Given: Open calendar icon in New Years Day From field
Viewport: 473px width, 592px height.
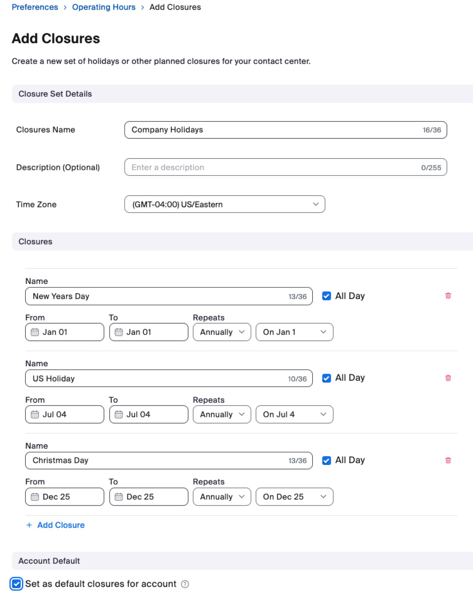Looking at the screenshot, I should (35, 332).
